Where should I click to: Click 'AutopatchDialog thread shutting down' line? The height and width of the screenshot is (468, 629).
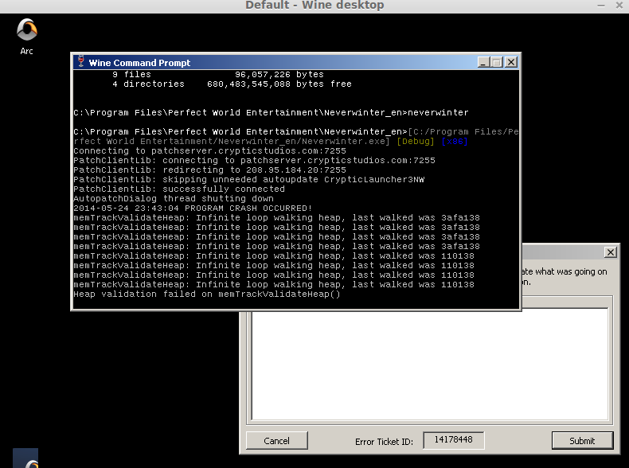click(x=174, y=198)
